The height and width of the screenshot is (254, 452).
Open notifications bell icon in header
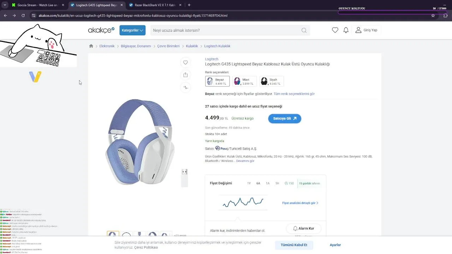(346, 30)
